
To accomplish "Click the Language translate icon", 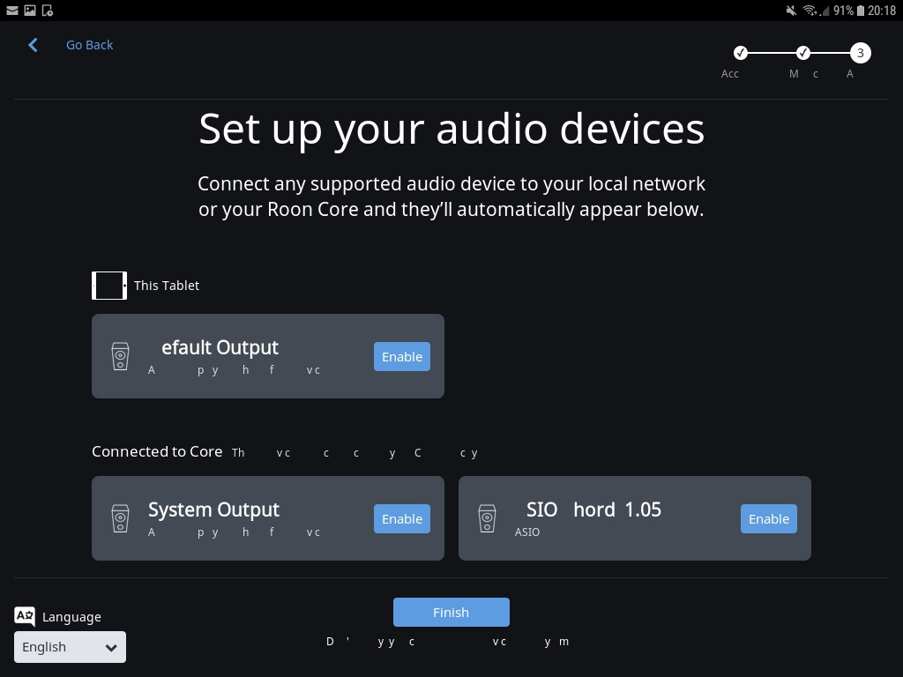I will pyautogui.click(x=25, y=616).
